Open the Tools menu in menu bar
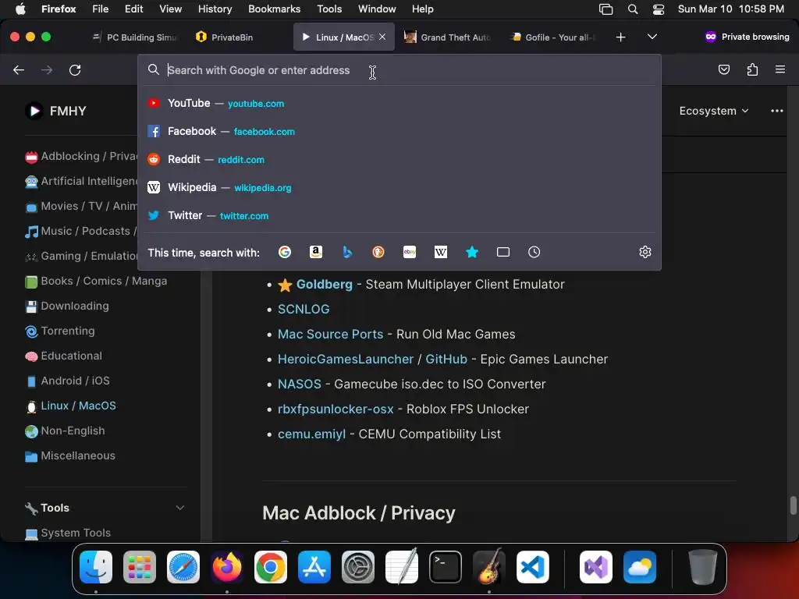799x599 pixels. [329, 9]
